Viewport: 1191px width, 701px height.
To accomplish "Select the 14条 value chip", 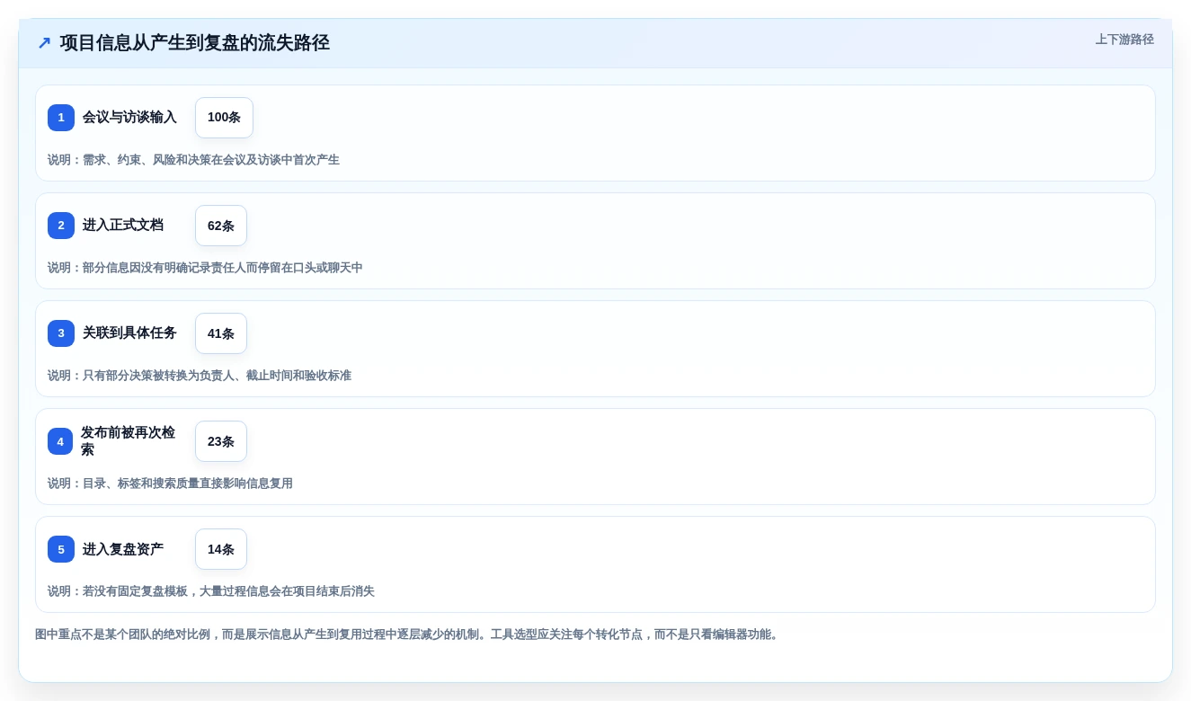I will point(221,549).
